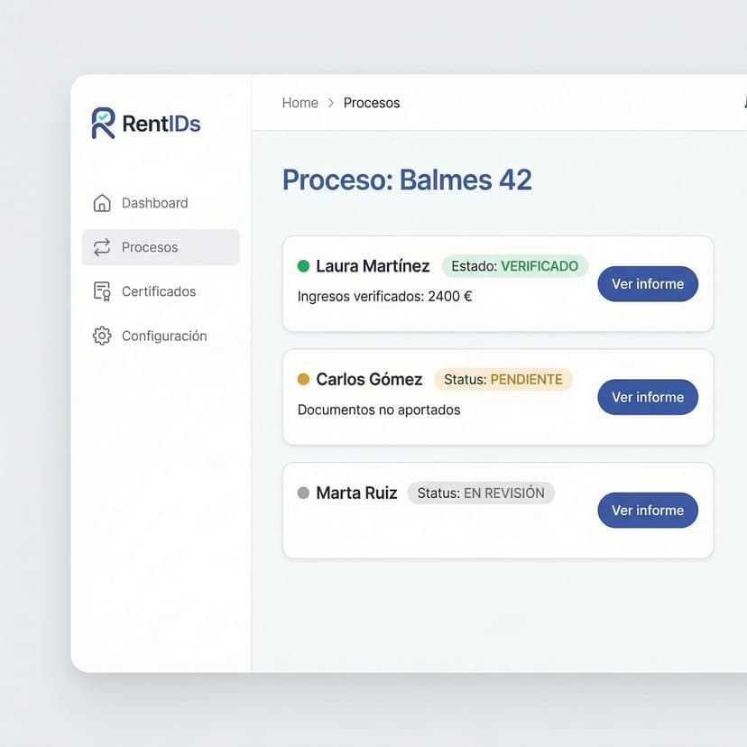
Task: Select Procesos in the breadcrumb trail
Action: point(372,103)
